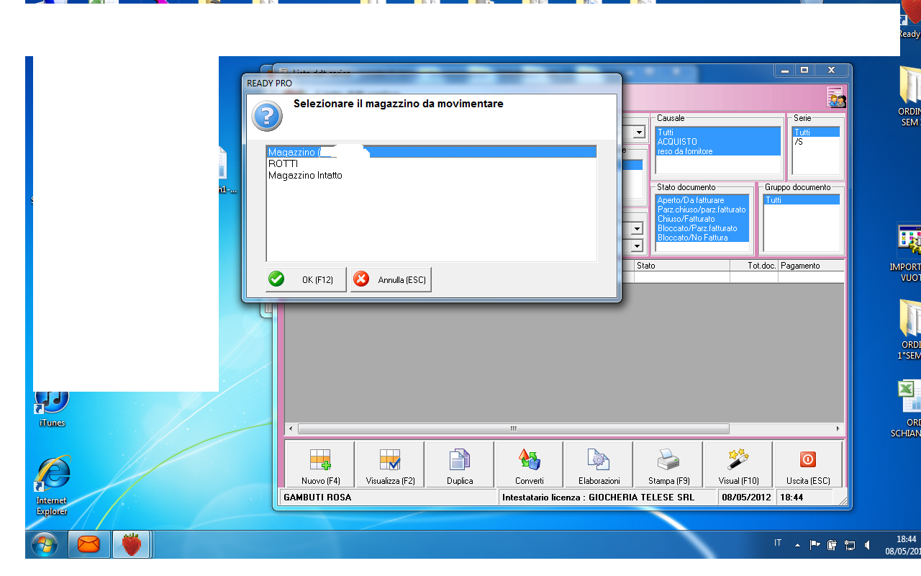Click the Tot.doc. column header
The image size is (921, 576).
click(x=754, y=266)
